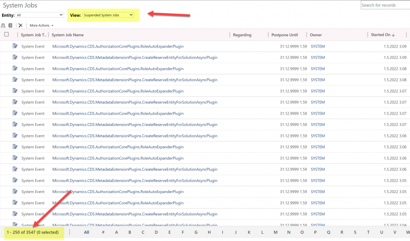This screenshot has width=410, height=241.
Task: Filter records by letter L
Action: [x=262, y=232]
